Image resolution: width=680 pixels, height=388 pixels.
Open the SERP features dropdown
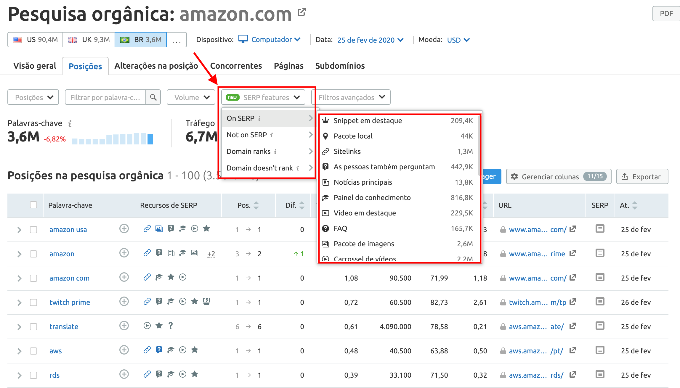click(263, 97)
